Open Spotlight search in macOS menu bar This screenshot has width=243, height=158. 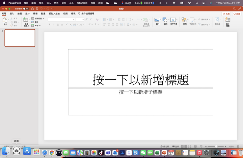197,3
